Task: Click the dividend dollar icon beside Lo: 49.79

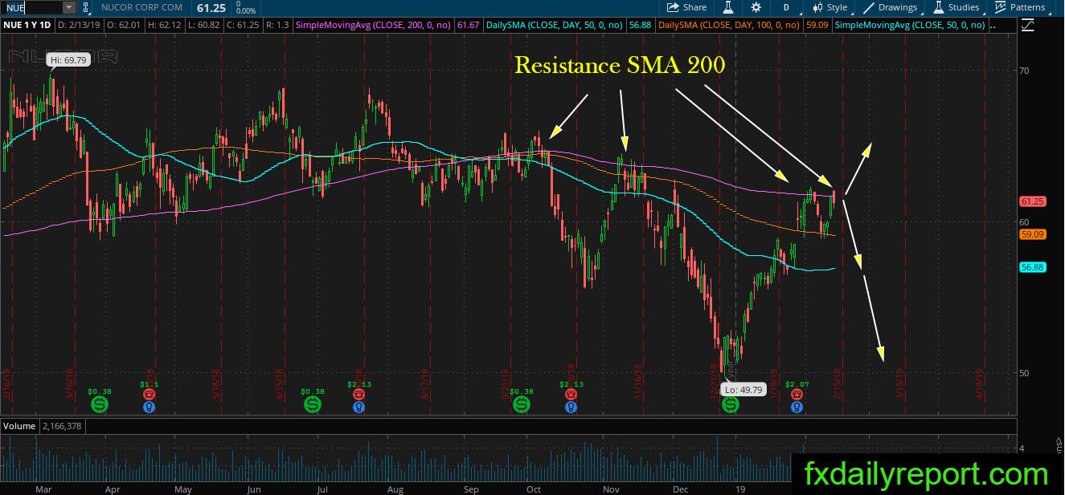Action: pyautogui.click(x=731, y=405)
